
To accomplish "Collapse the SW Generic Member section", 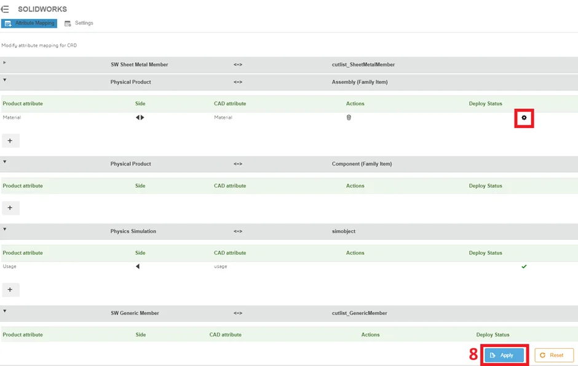I will [x=5, y=311].
